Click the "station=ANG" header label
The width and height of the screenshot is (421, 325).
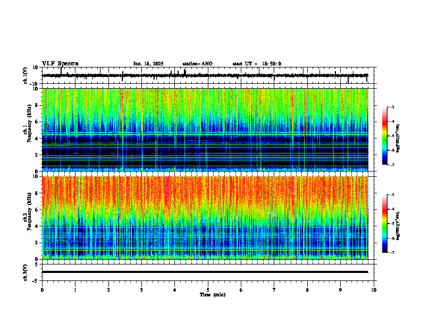[197, 64]
